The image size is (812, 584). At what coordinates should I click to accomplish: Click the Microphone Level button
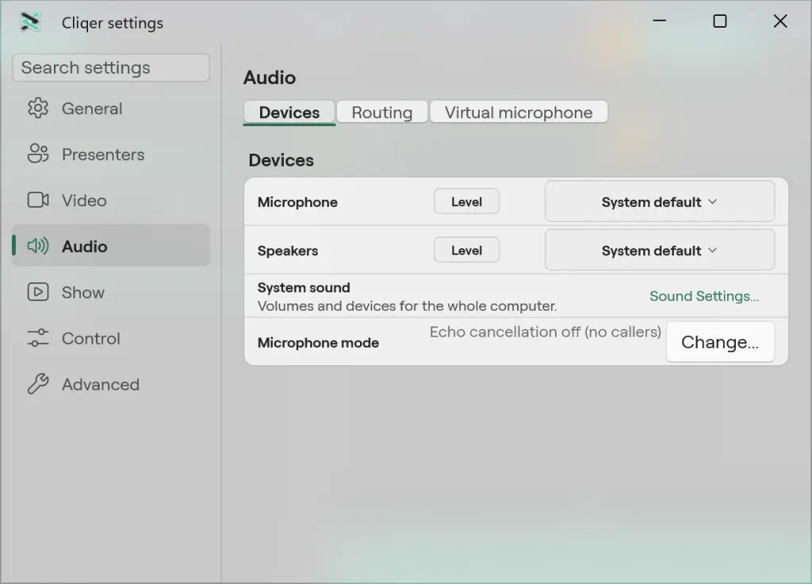466,202
